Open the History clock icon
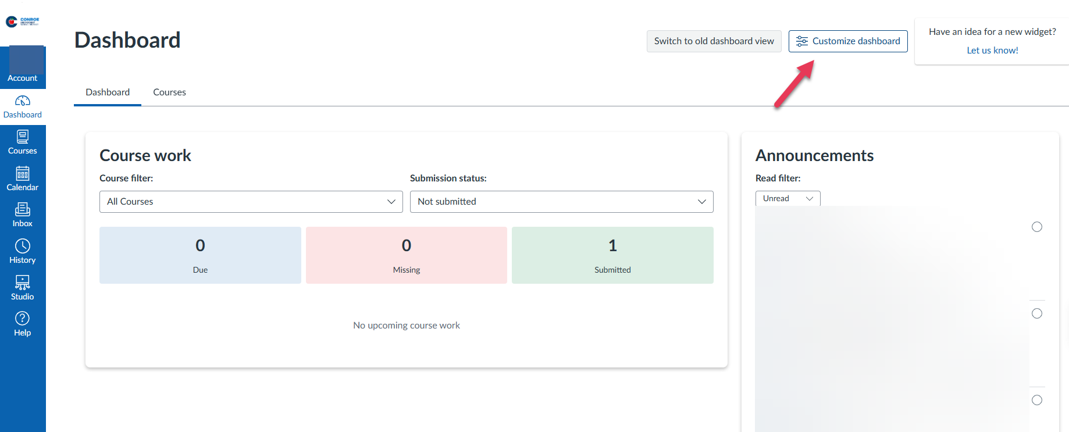Screen dimensions: 1069x432 click(23, 246)
